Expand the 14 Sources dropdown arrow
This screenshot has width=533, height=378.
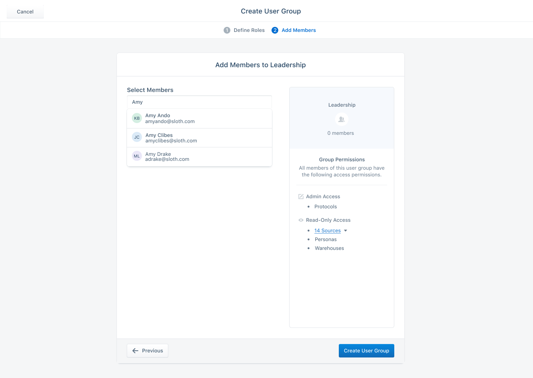tap(346, 231)
